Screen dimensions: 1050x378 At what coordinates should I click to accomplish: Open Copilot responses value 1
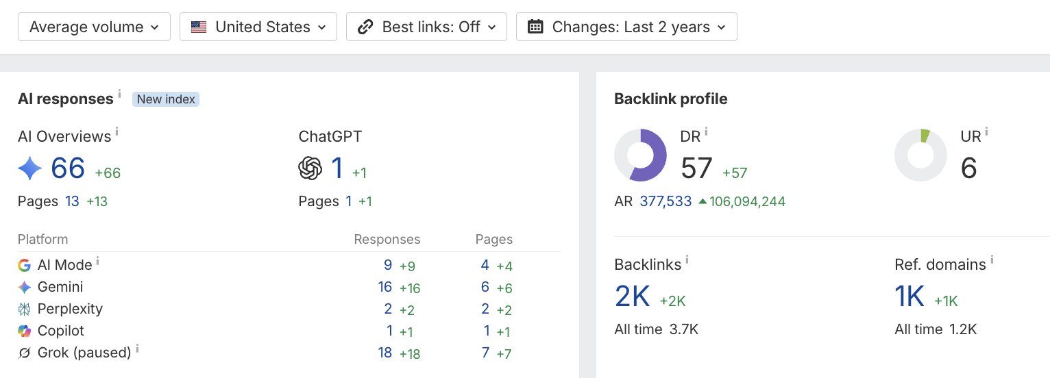389,331
